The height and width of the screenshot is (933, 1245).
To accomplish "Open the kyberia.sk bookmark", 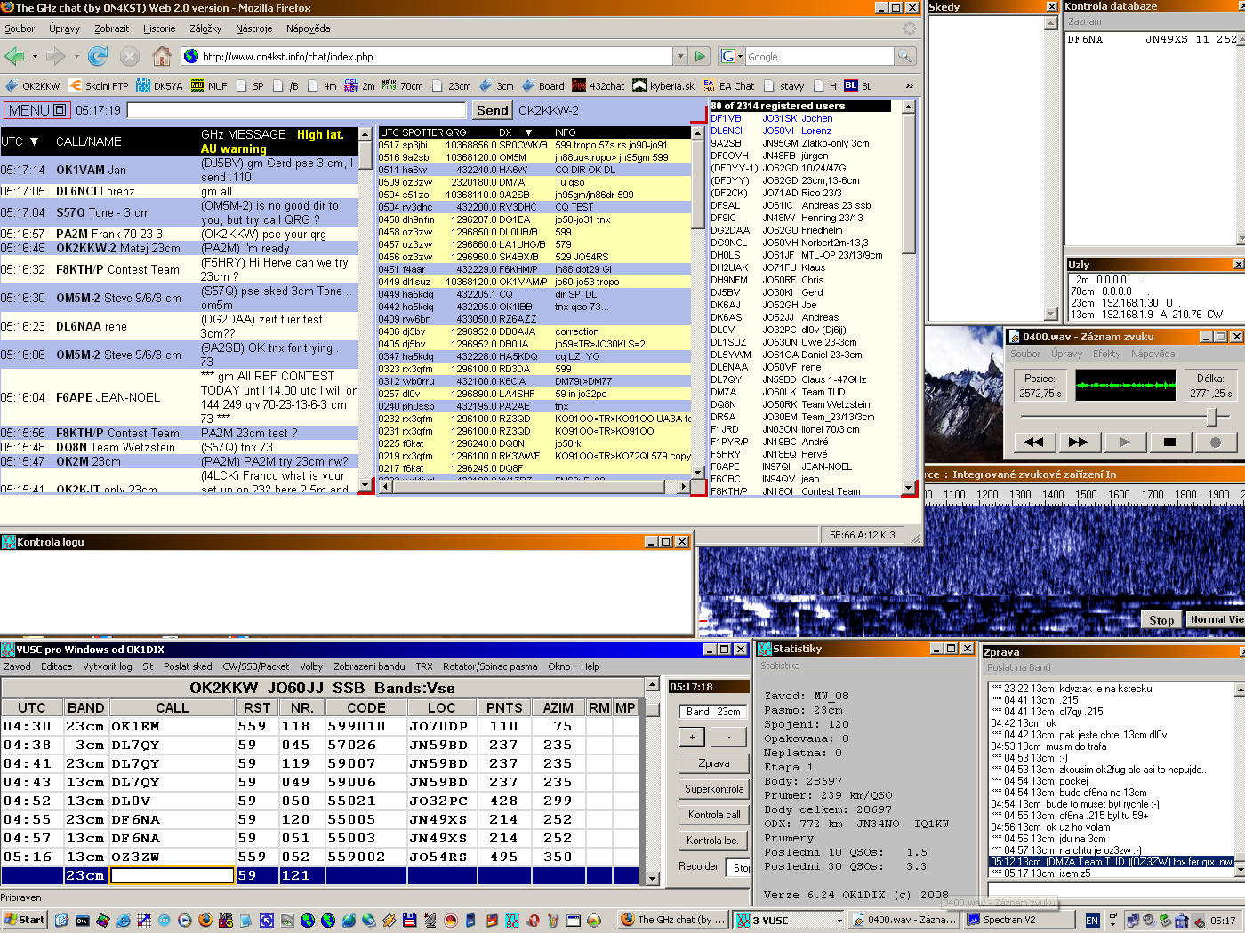I will click(663, 86).
